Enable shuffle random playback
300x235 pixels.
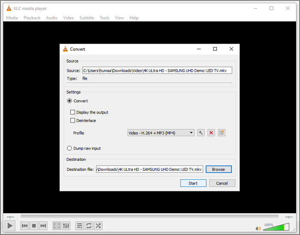coord(98,225)
